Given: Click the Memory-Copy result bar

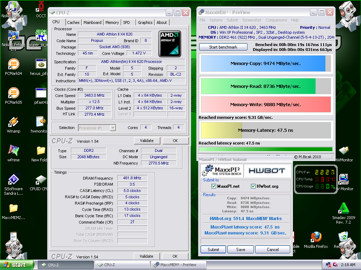Looking at the screenshot, I should click(x=266, y=64).
